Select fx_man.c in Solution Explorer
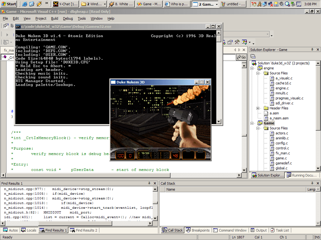 [x=282, y=153]
